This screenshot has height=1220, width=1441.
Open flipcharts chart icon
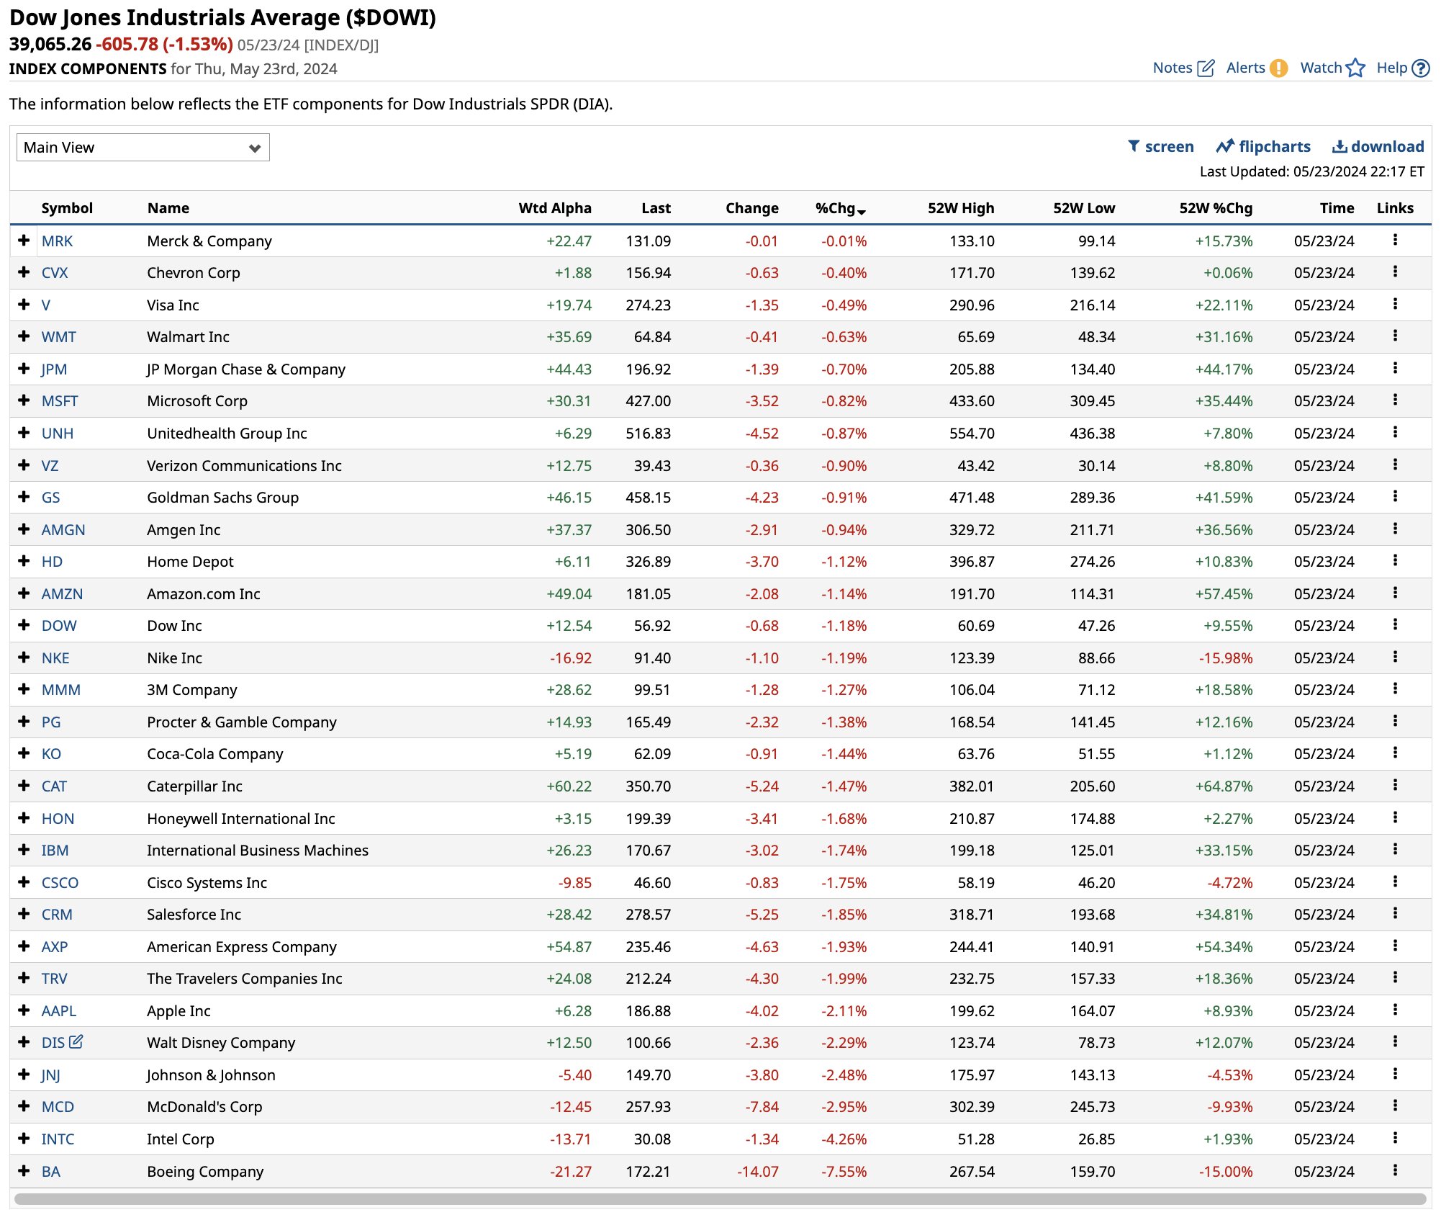[x=1225, y=146]
